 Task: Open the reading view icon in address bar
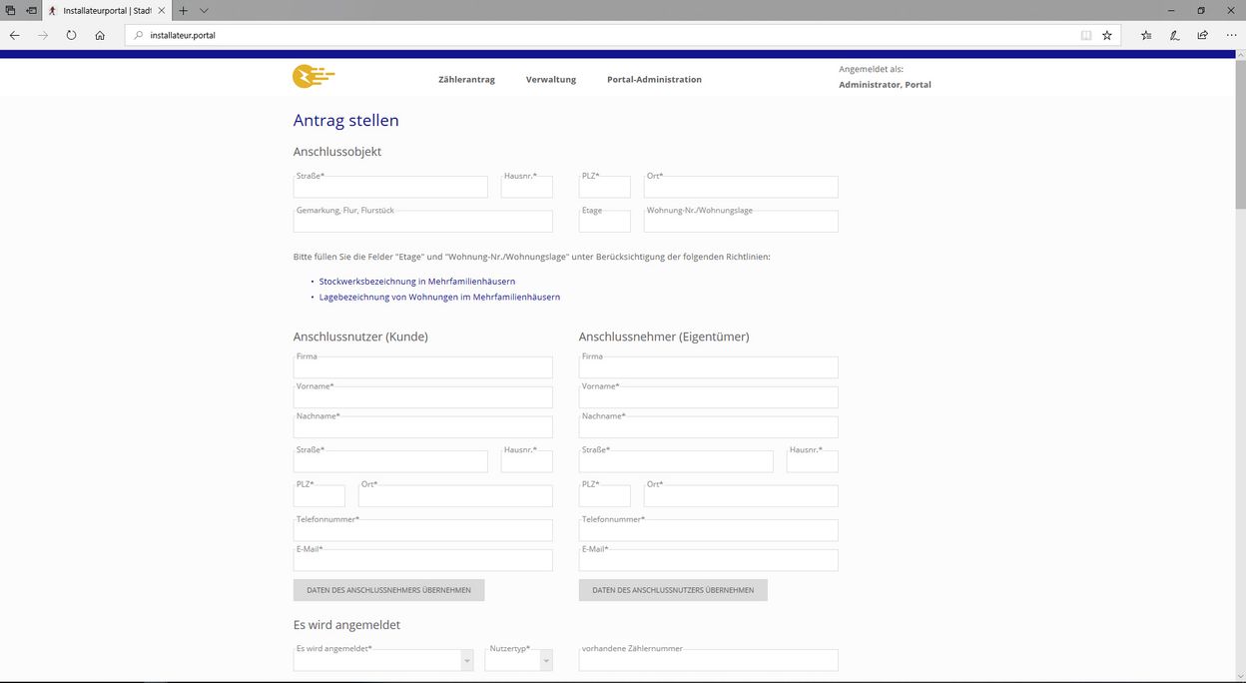(1086, 35)
